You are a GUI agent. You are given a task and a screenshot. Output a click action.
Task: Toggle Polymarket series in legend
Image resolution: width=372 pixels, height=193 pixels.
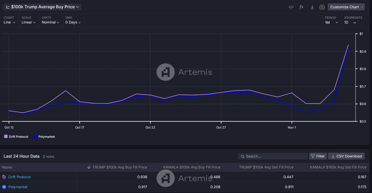click(44, 137)
